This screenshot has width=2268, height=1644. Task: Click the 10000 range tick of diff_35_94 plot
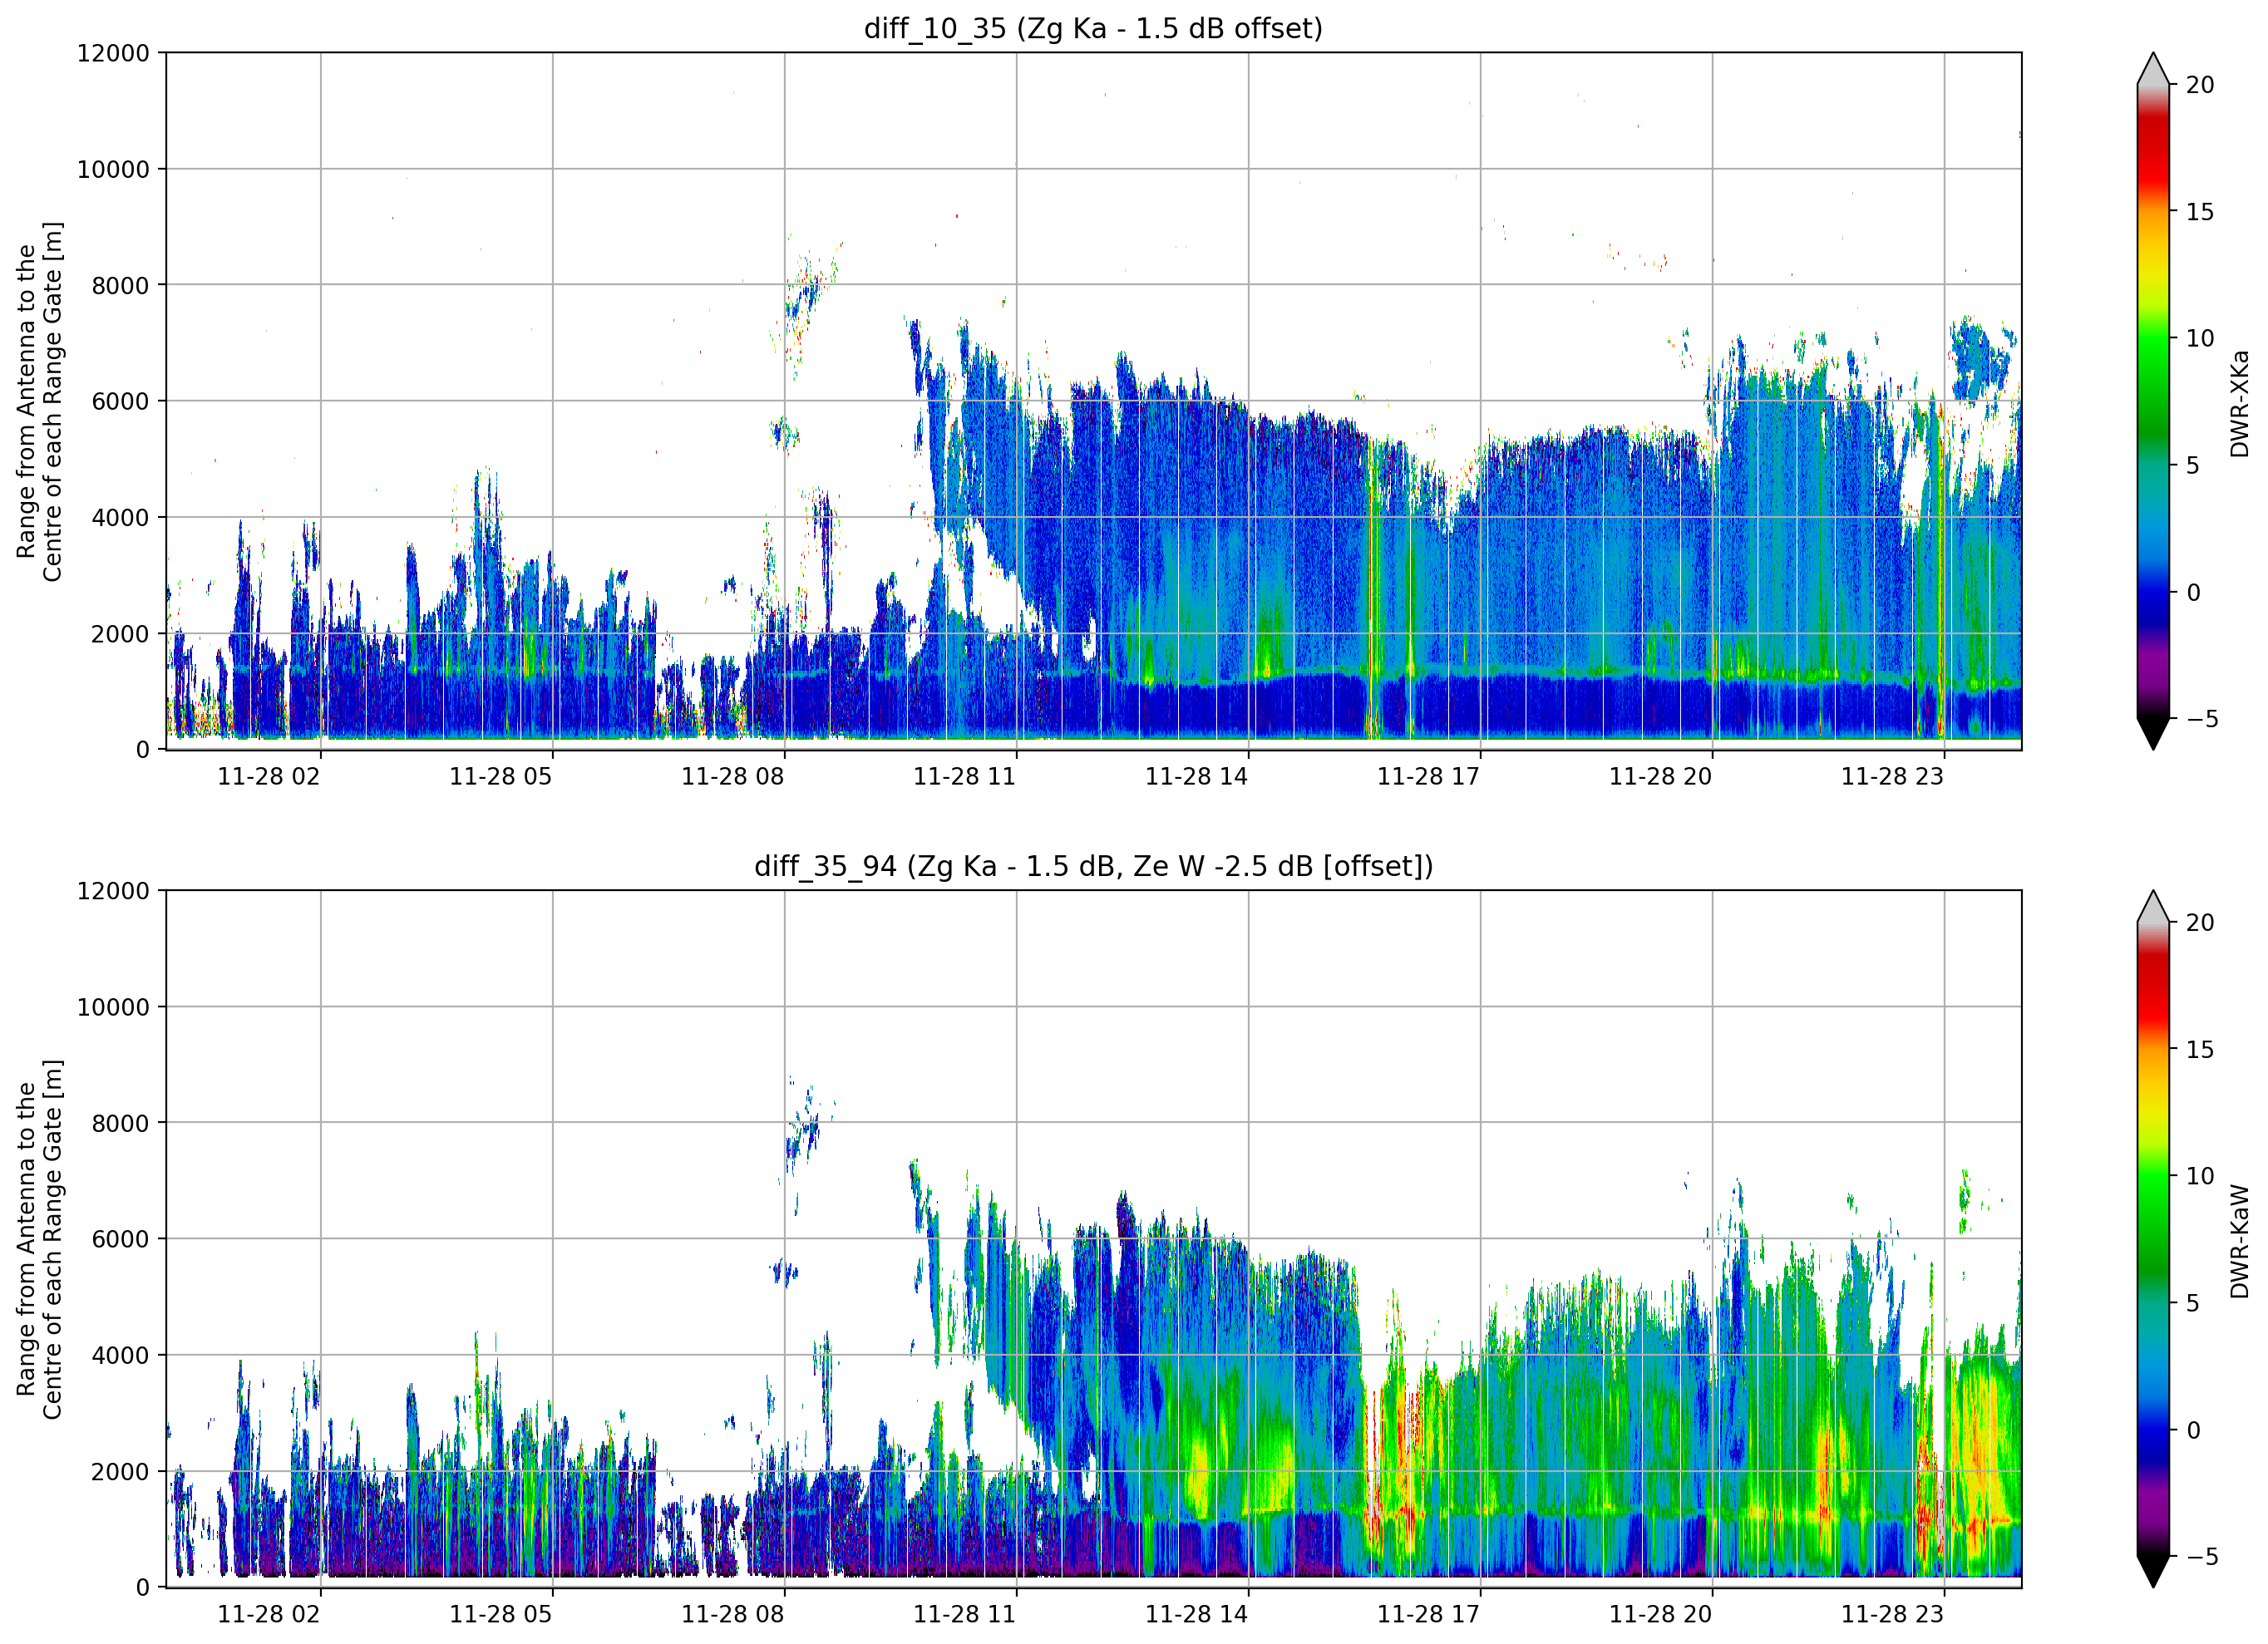(113, 1007)
